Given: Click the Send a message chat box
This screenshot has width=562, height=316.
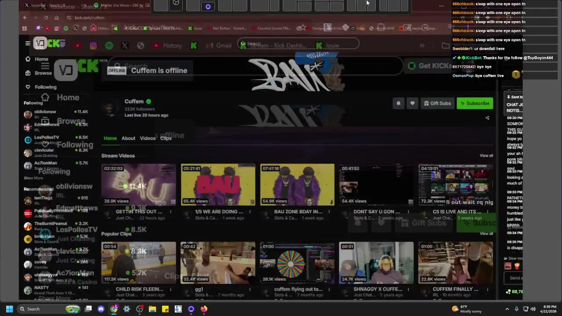Looking at the screenshot, I should click(514, 277).
